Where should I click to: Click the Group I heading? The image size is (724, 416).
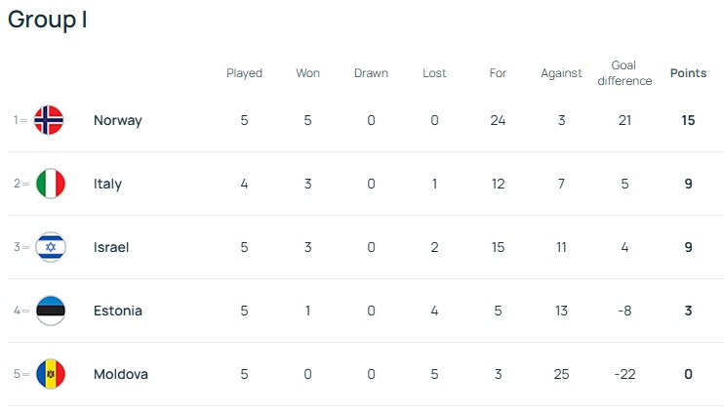coord(48,20)
